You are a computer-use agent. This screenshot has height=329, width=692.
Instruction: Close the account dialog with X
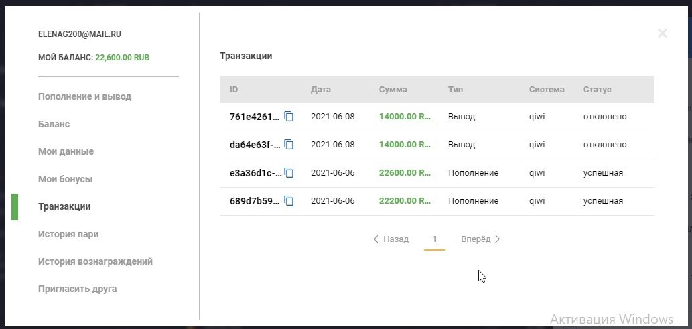point(662,33)
